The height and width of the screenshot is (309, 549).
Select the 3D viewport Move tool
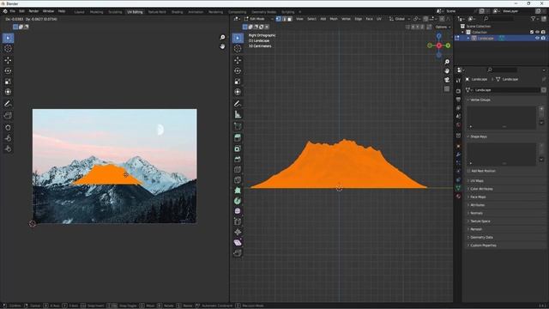click(238, 60)
